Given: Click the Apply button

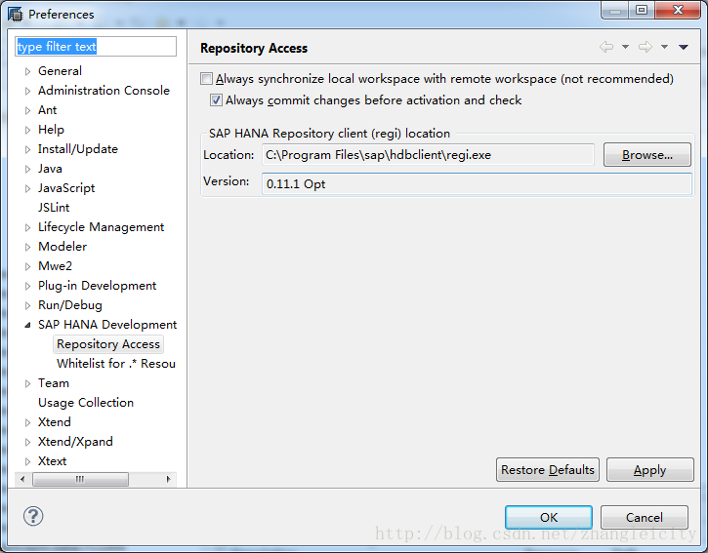Looking at the screenshot, I should tap(649, 470).
